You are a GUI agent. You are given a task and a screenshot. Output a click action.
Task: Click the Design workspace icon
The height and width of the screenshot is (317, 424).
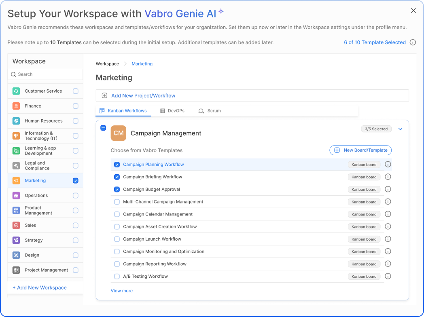tap(16, 255)
